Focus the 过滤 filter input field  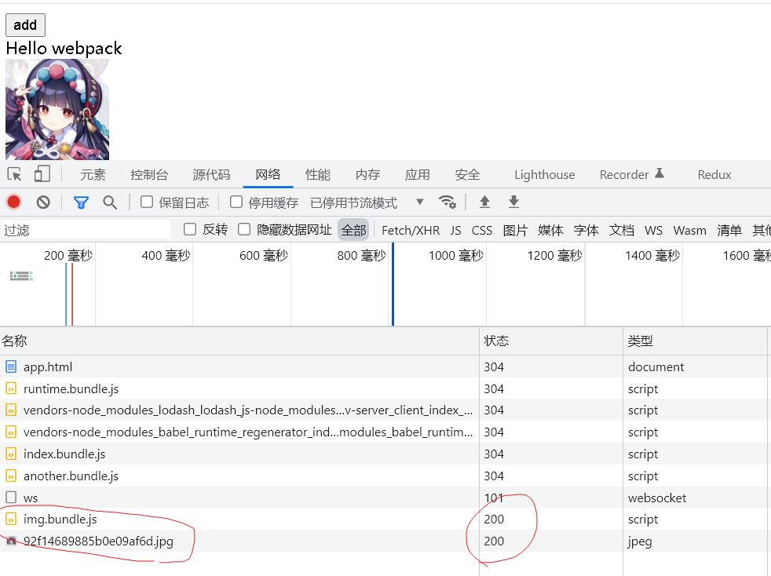[86, 230]
